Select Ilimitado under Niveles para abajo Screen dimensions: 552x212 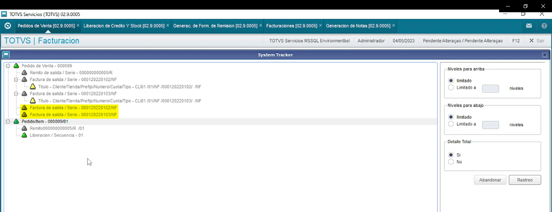point(451,117)
